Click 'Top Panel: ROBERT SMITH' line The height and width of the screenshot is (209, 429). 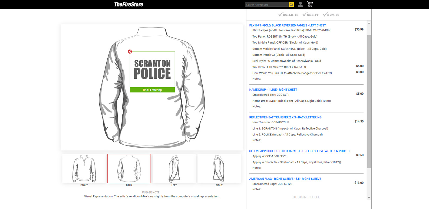pos(285,37)
